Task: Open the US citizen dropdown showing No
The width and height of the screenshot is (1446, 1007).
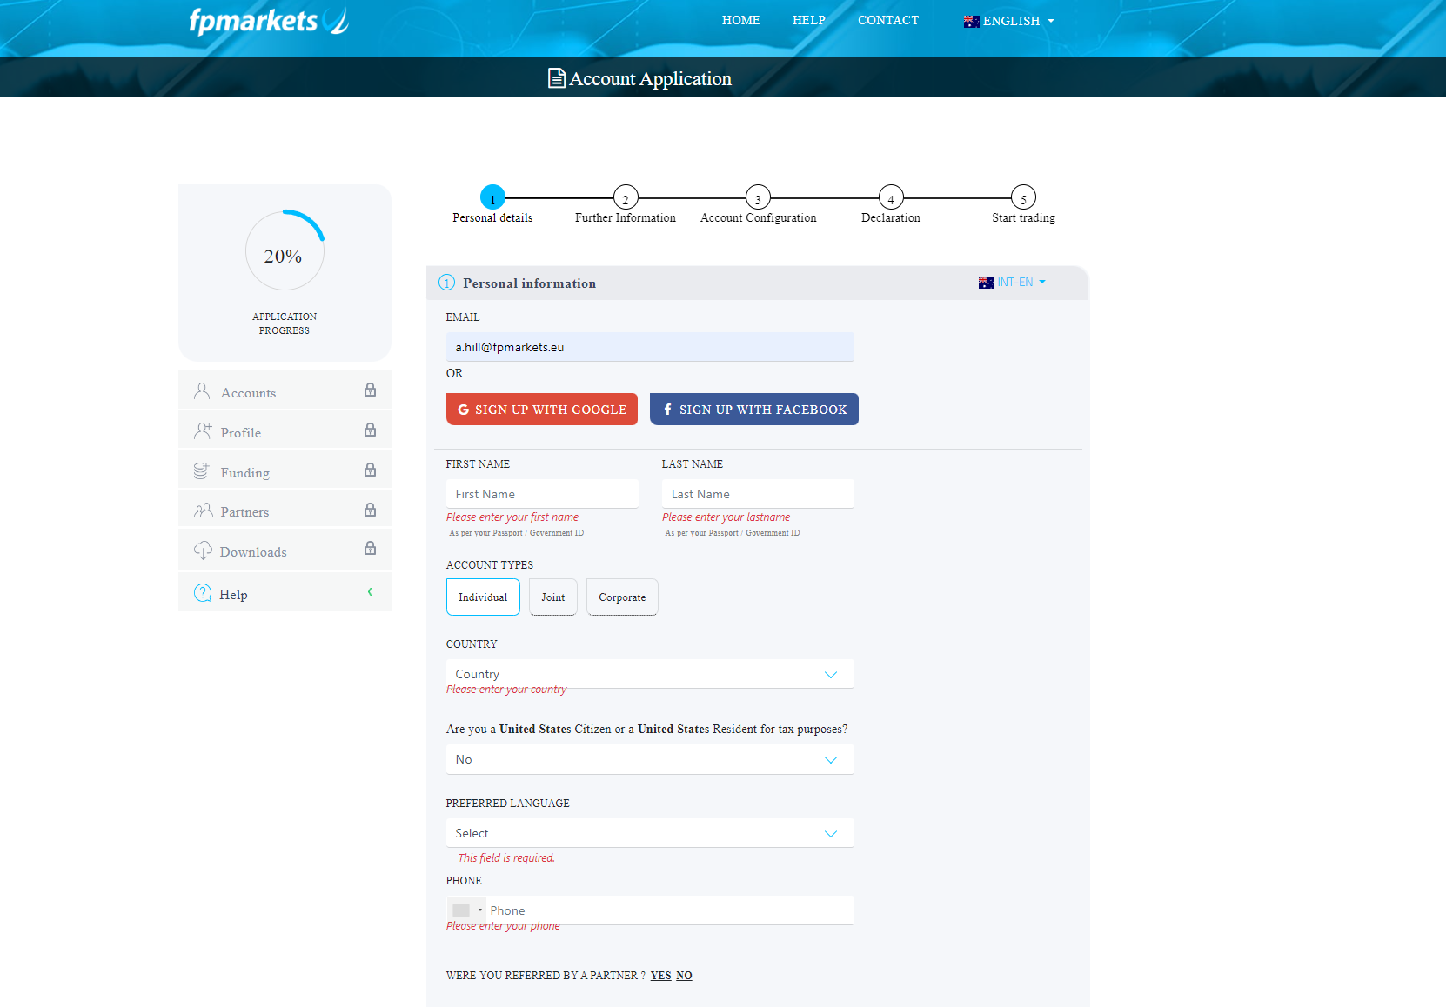Action: point(649,759)
